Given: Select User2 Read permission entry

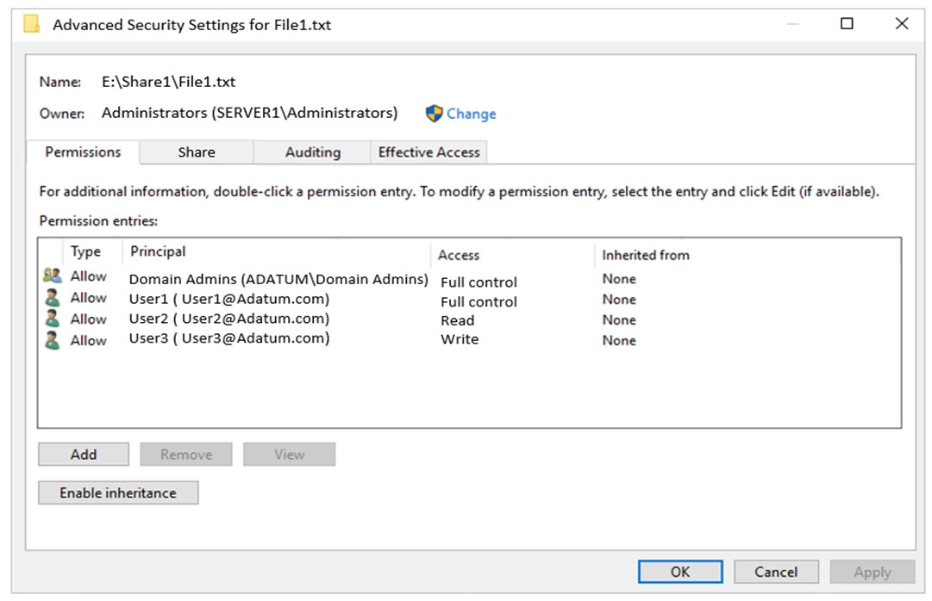Looking at the screenshot, I should 229,319.
